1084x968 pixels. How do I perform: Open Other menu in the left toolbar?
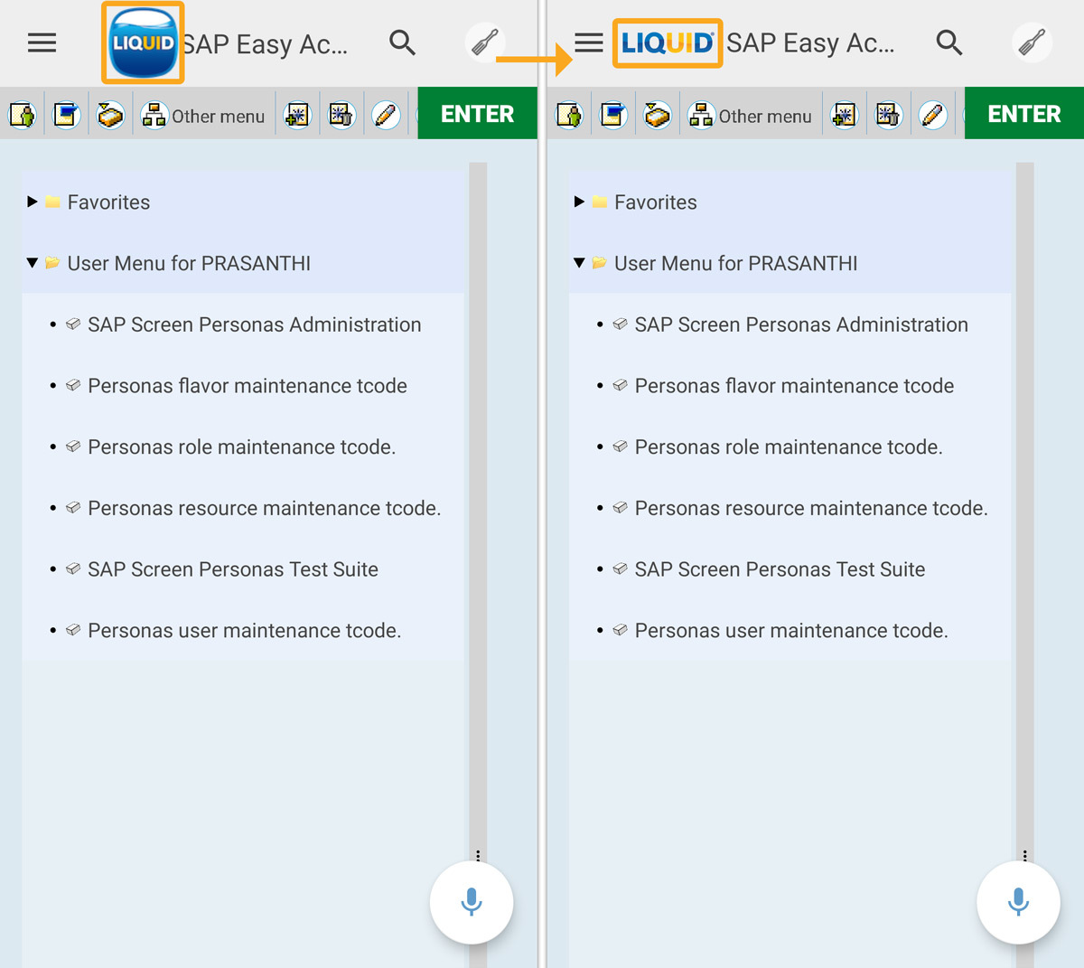pos(204,116)
